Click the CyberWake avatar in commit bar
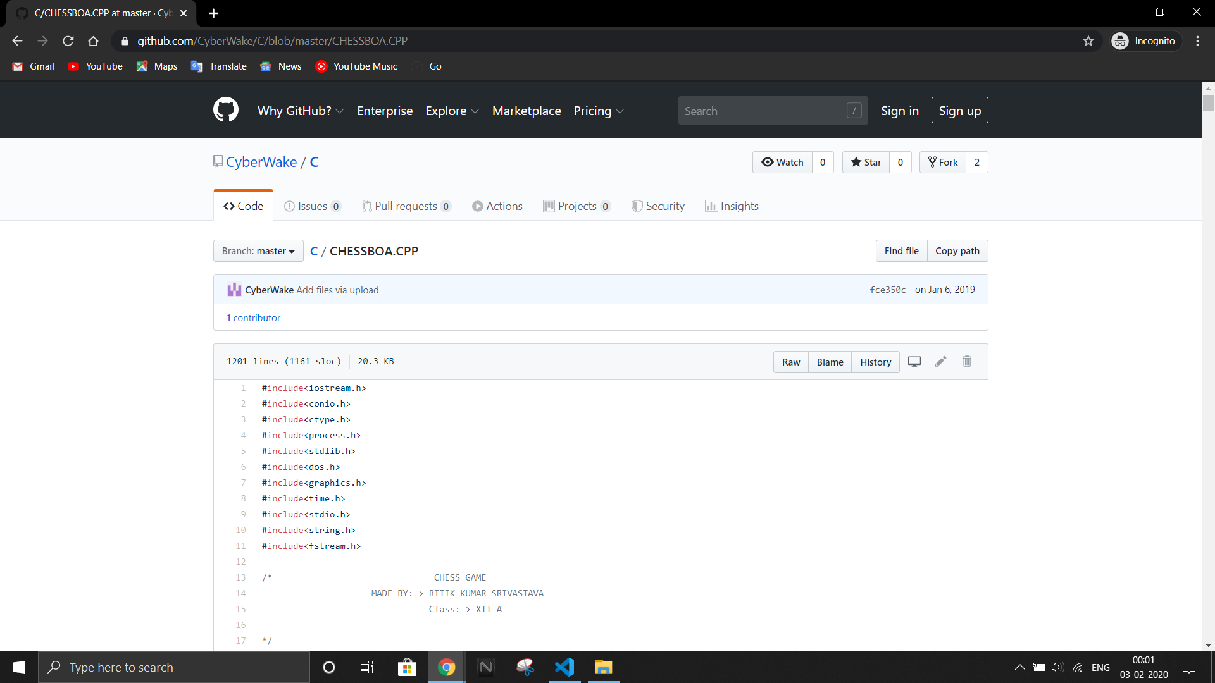Image resolution: width=1215 pixels, height=683 pixels. pos(234,290)
